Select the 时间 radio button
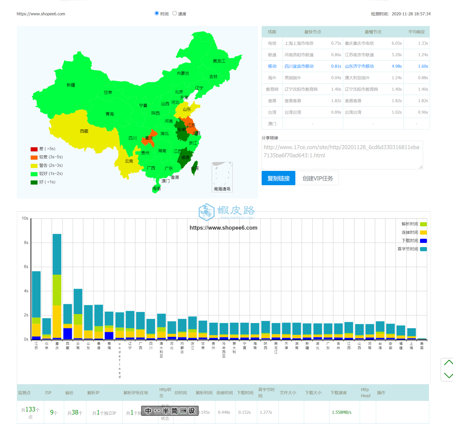453x424 pixels. [x=157, y=13]
